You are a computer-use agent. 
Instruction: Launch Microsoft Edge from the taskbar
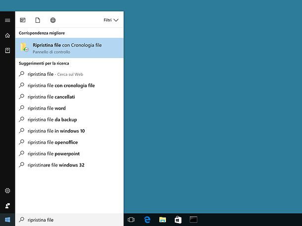[x=147, y=220]
